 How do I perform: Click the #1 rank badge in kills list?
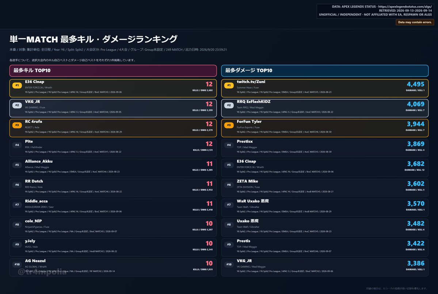point(17,85)
